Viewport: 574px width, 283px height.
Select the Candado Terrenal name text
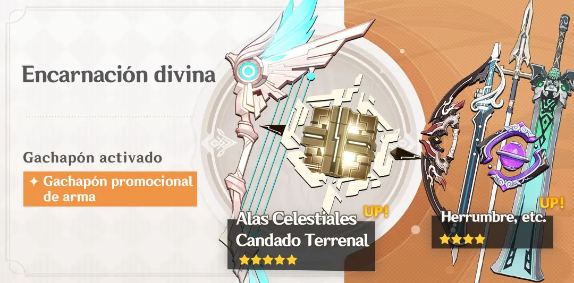click(x=302, y=240)
